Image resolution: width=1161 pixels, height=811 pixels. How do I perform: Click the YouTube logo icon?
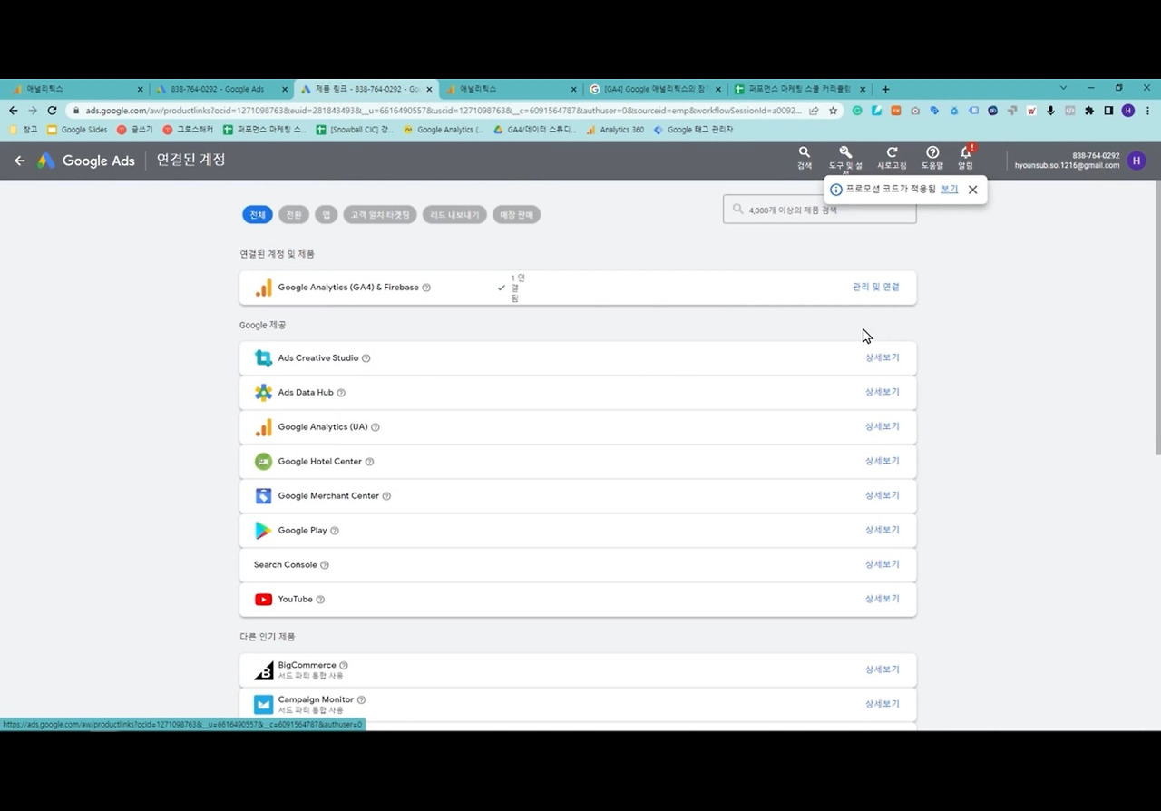click(x=263, y=600)
